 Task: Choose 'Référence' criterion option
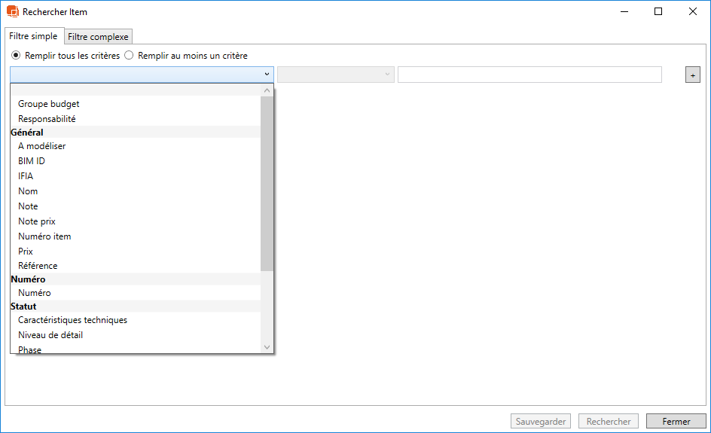pyautogui.click(x=38, y=266)
